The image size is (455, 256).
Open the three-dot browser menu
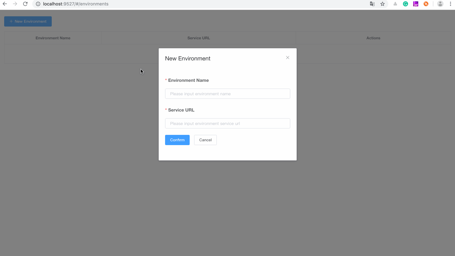click(x=451, y=4)
